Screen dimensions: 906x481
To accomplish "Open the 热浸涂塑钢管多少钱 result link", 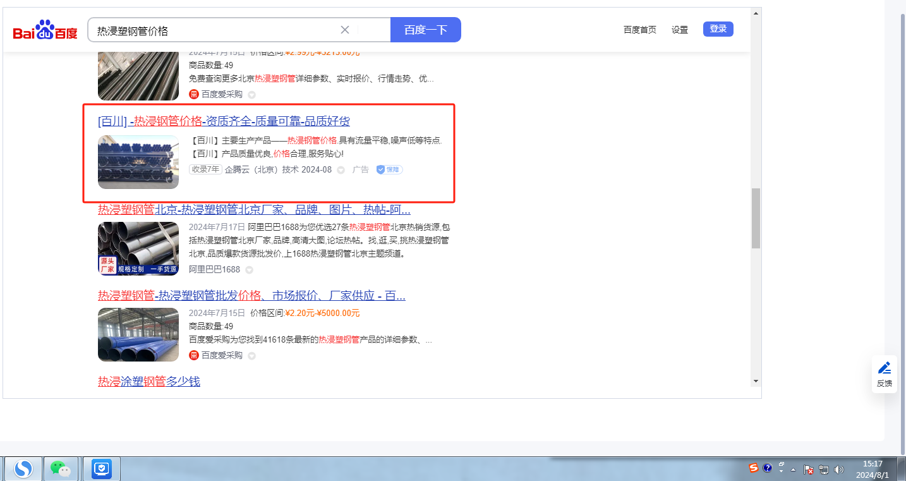I will pos(149,381).
